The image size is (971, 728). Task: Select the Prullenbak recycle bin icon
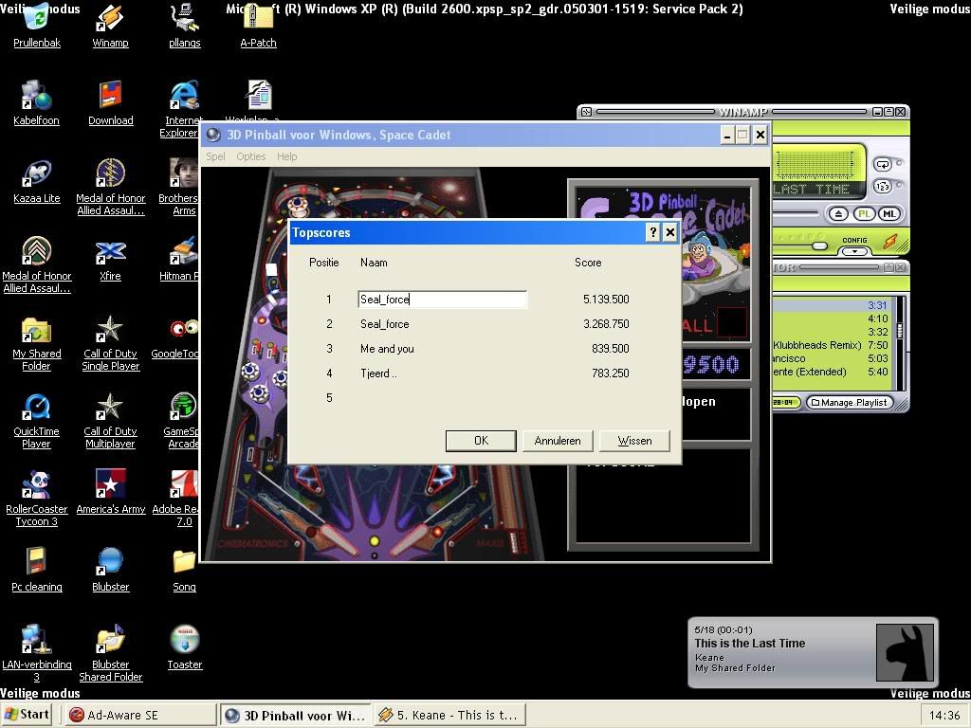[37, 19]
